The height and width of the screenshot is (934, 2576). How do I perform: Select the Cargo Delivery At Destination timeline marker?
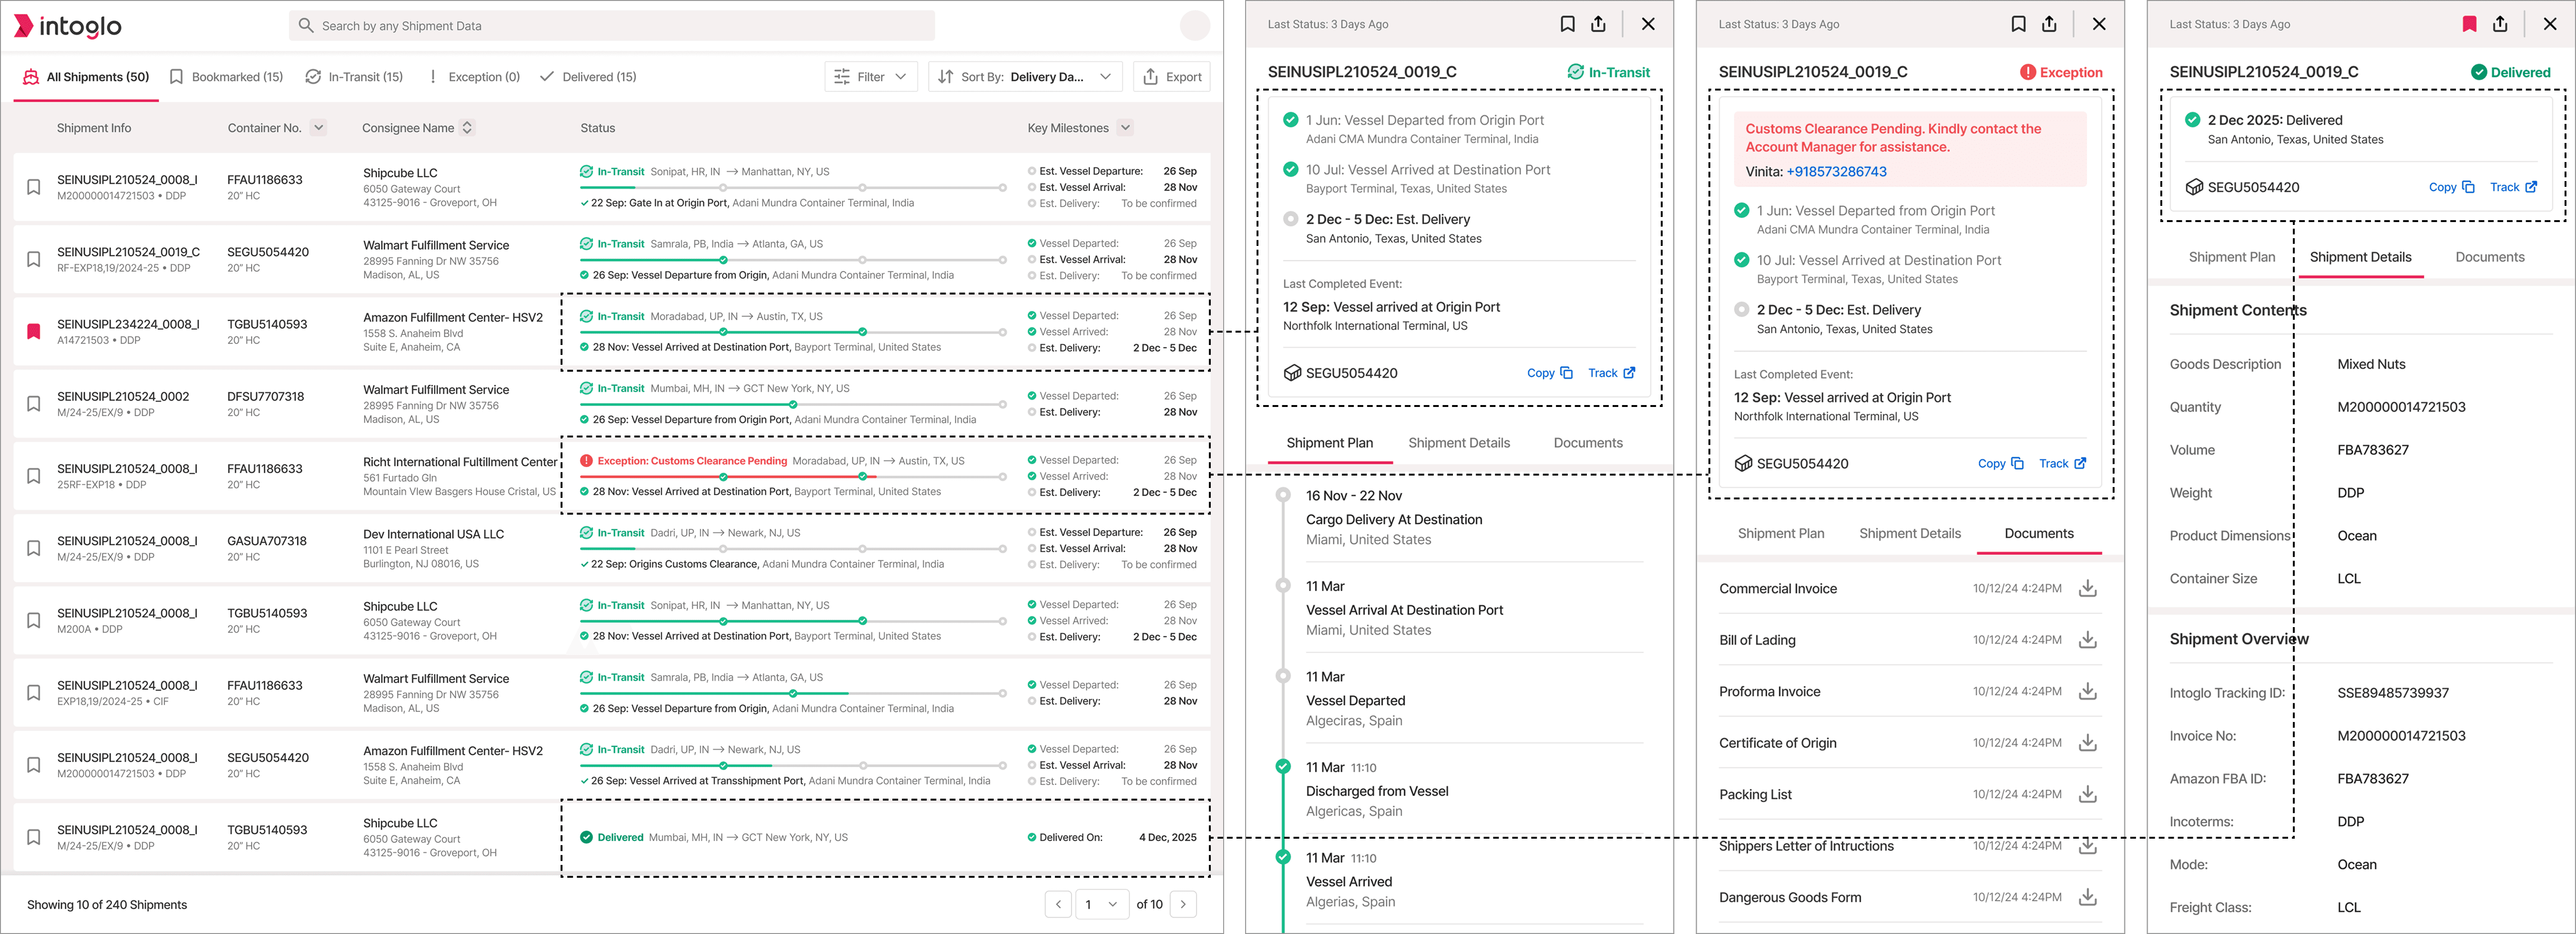pyautogui.click(x=1283, y=495)
